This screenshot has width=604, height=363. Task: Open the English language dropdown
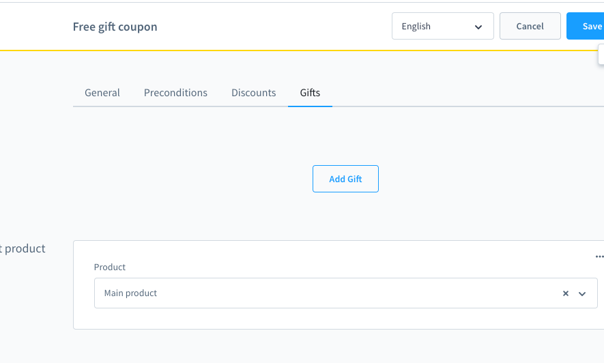[x=442, y=27]
